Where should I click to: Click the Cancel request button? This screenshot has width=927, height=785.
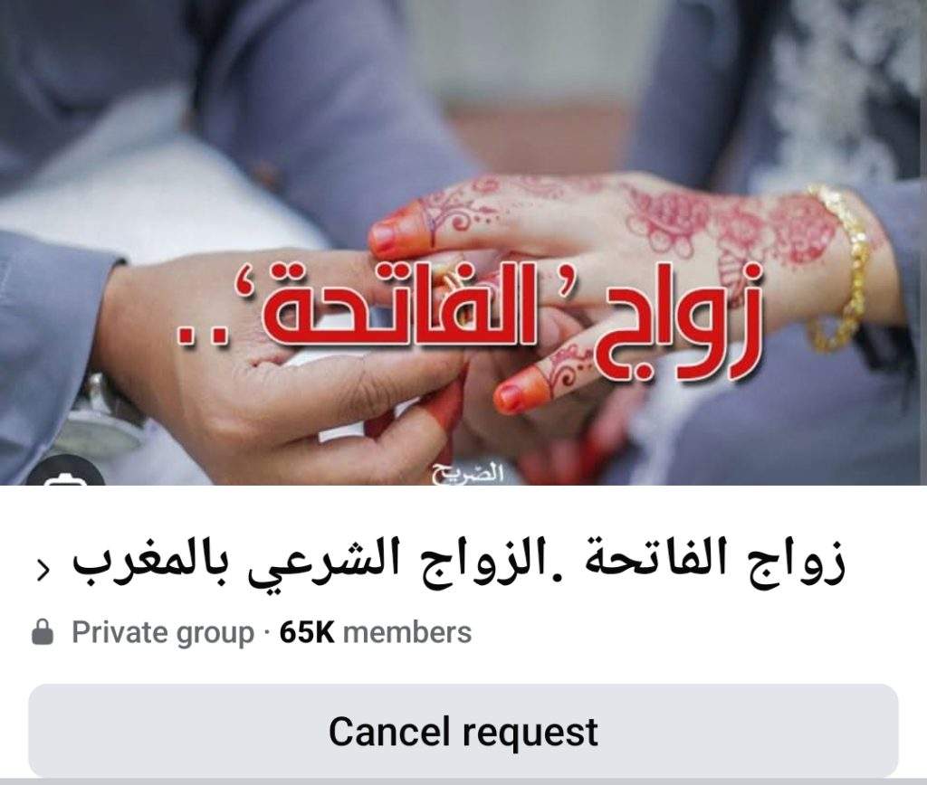(x=463, y=731)
